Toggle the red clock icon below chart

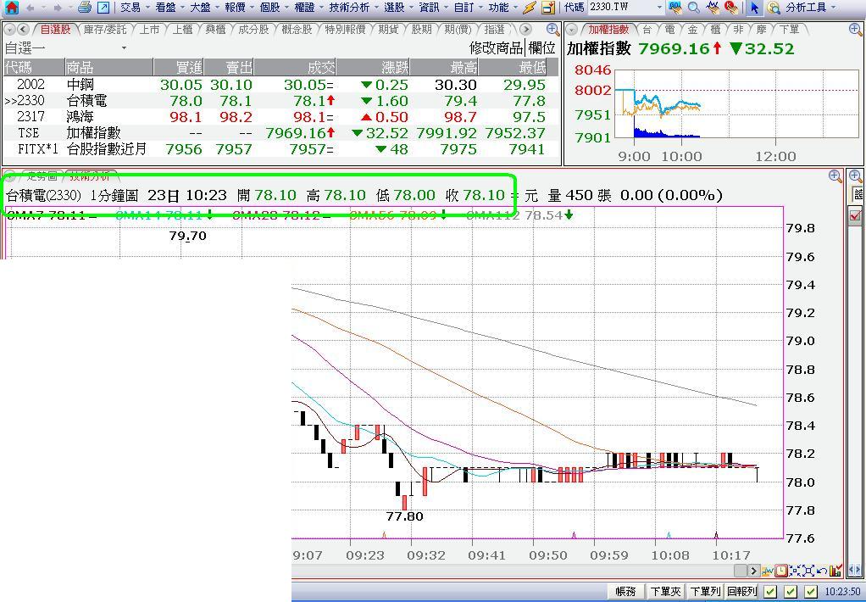pyautogui.click(x=781, y=571)
